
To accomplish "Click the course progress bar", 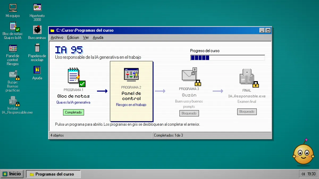I will [x=228, y=58].
